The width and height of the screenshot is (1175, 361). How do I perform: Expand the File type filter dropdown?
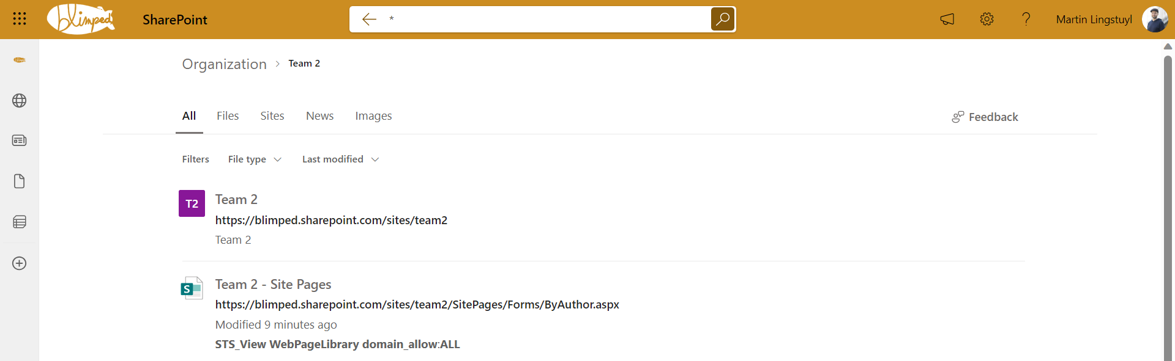click(255, 159)
